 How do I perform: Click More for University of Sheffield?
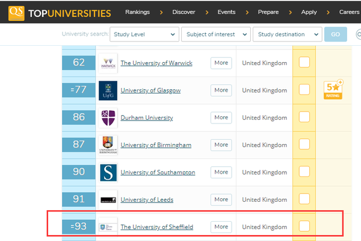pyautogui.click(x=221, y=227)
